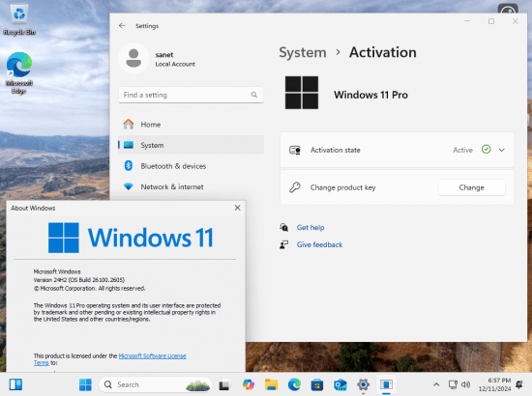Open File Explorer from the taskbar
This screenshot has width=532, height=396.
coord(271,384)
